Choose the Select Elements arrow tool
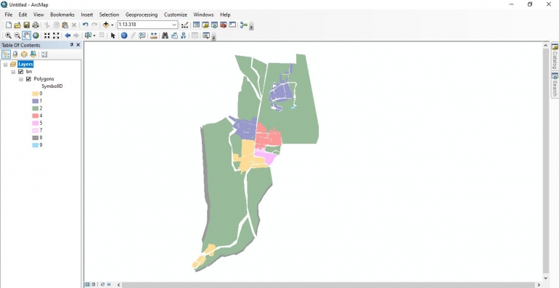 113,36
